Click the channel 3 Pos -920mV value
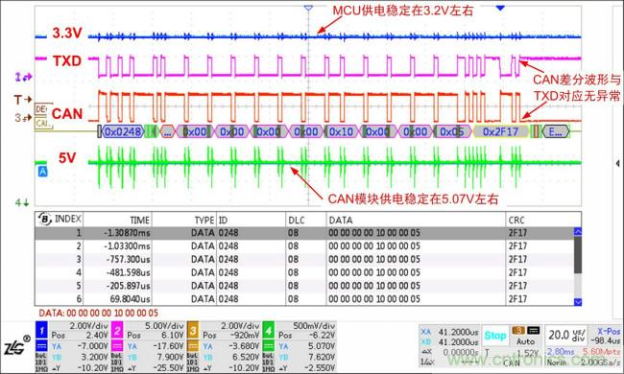This screenshot has width=624, height=374. [244, 335]
